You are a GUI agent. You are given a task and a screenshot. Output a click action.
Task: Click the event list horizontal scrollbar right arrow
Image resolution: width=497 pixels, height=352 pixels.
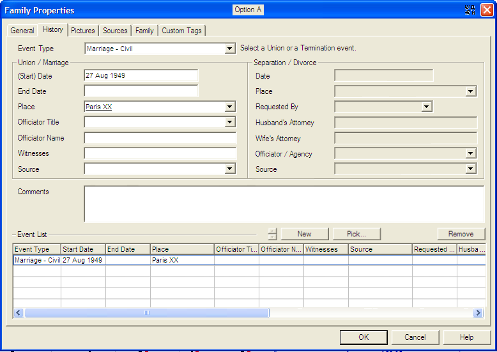478,313
